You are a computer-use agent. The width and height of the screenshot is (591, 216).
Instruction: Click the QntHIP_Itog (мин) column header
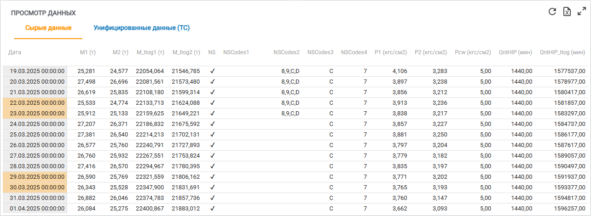pyautogui.click(x=562, y=52)
